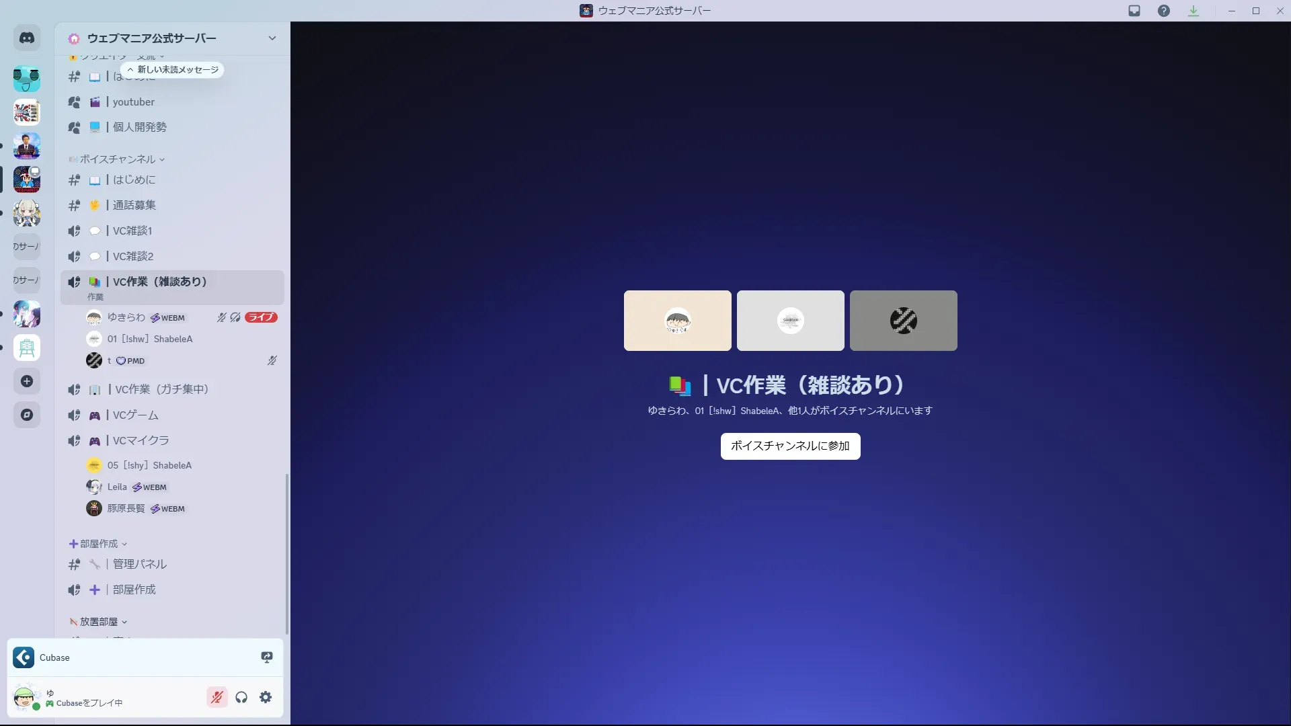The width and height of the screenshot is (1291, 726).
Task: Click the dark gray striped avatar tile
Action: pos(903,321)
